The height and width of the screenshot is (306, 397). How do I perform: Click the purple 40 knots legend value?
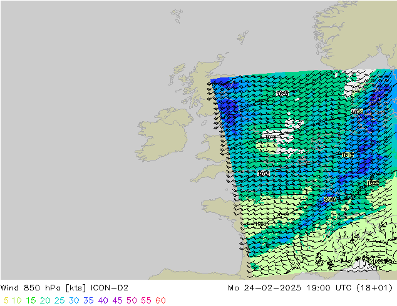[103, 300]
